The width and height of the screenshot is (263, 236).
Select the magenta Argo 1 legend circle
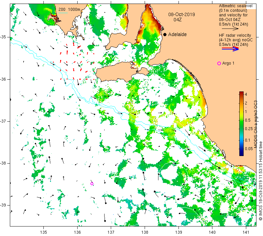(x=219, y=63)
